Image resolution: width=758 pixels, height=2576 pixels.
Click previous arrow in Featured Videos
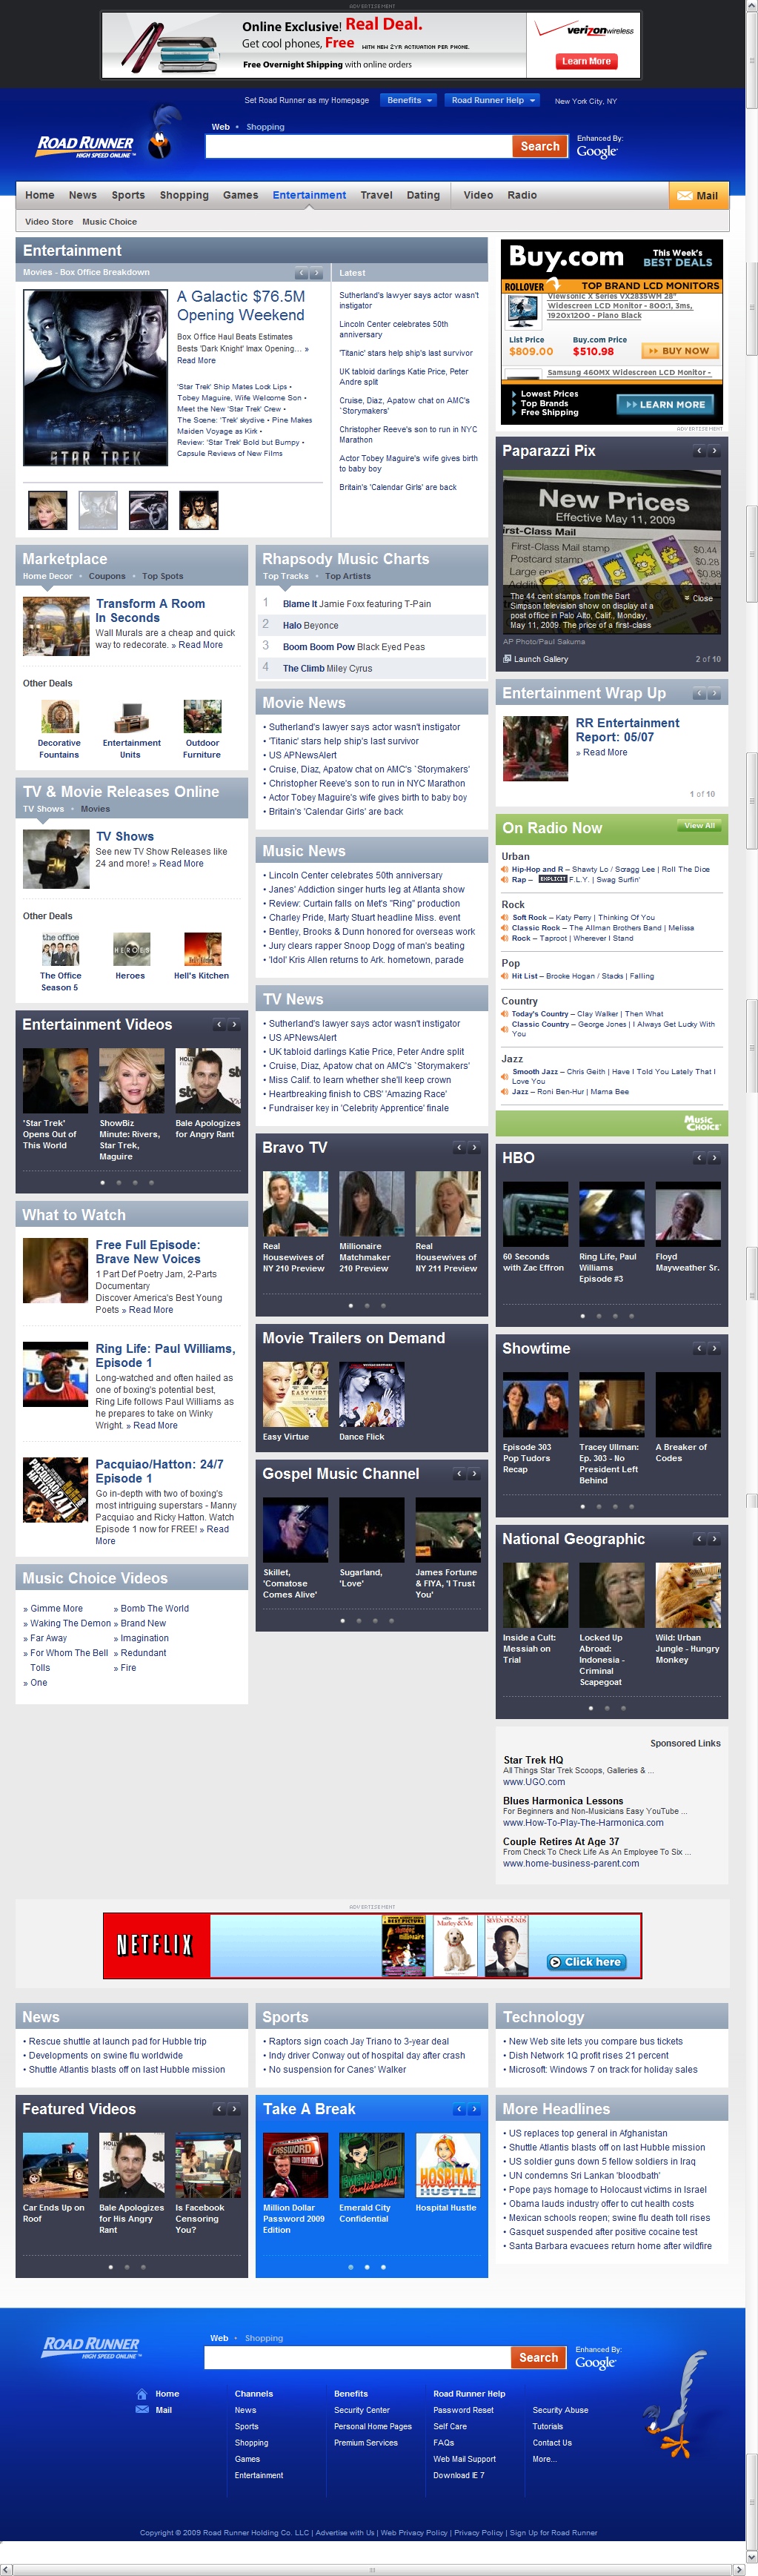pos(219,2109)
